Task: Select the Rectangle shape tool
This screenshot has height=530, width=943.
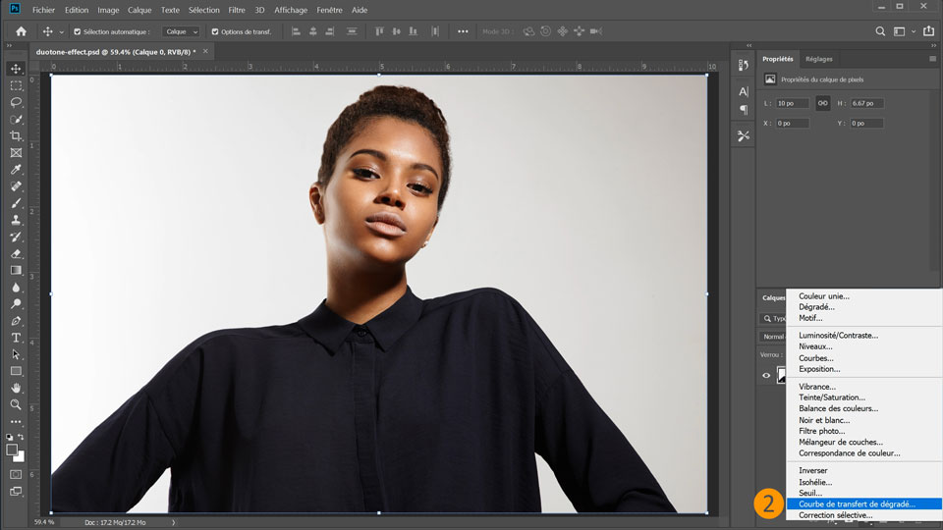Action: [x=17, y=371]
